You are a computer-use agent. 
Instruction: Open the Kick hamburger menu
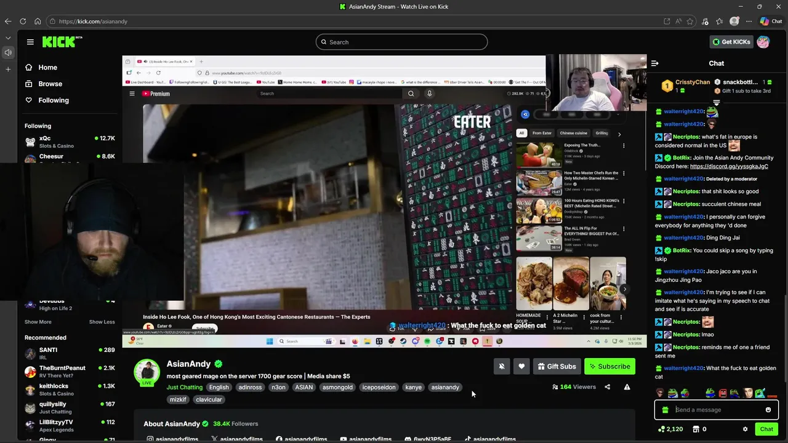tap(30, 42)
